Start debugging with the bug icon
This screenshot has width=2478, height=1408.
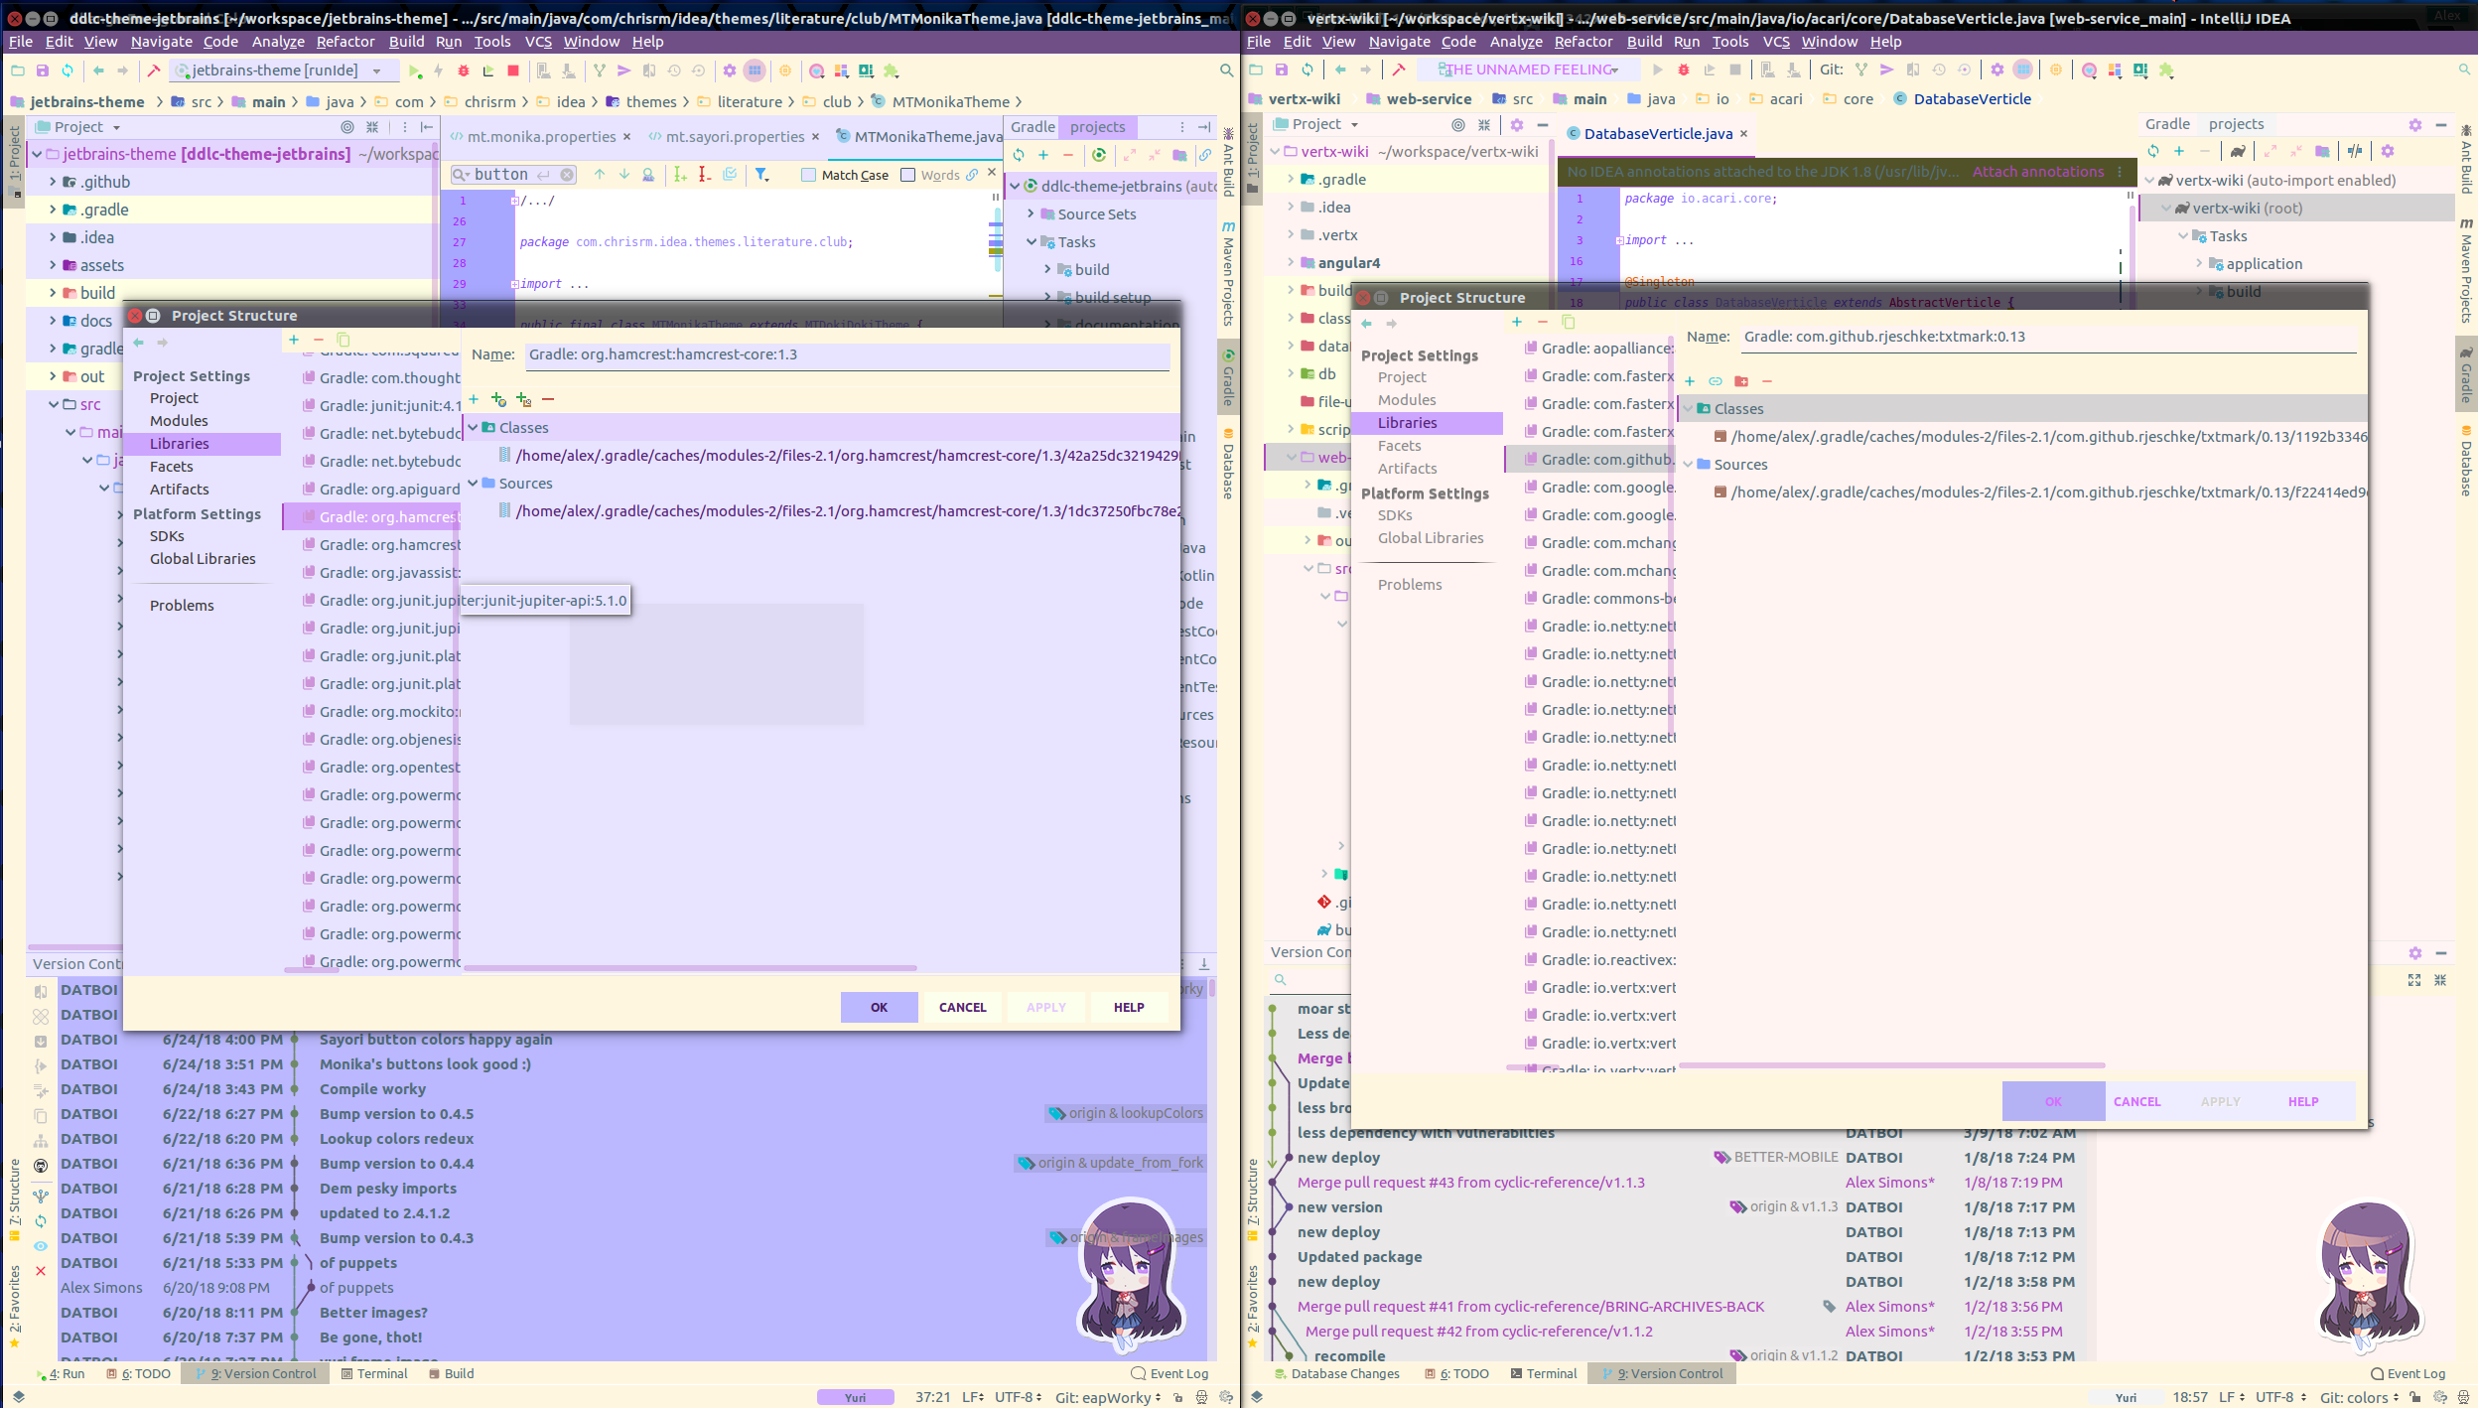464,70
